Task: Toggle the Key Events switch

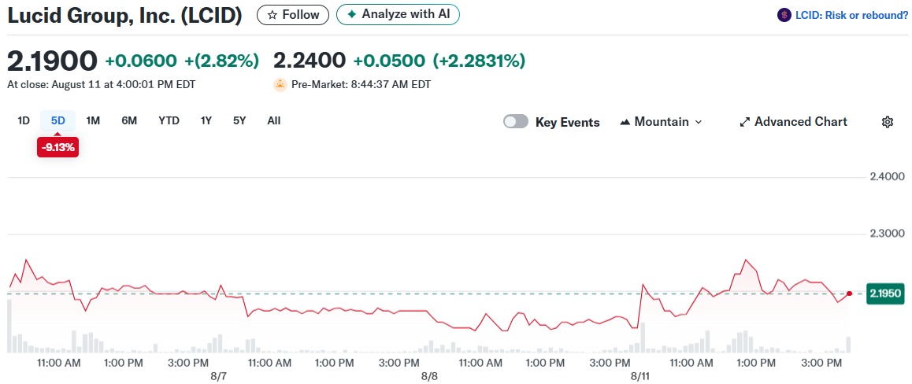Action: pos(516,122)
